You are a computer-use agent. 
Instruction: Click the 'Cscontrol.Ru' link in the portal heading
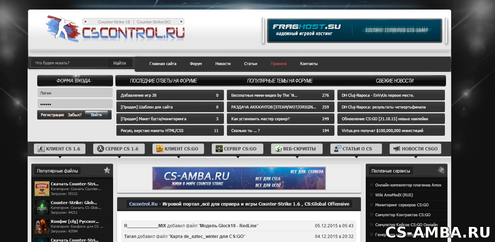pos(143,204)
